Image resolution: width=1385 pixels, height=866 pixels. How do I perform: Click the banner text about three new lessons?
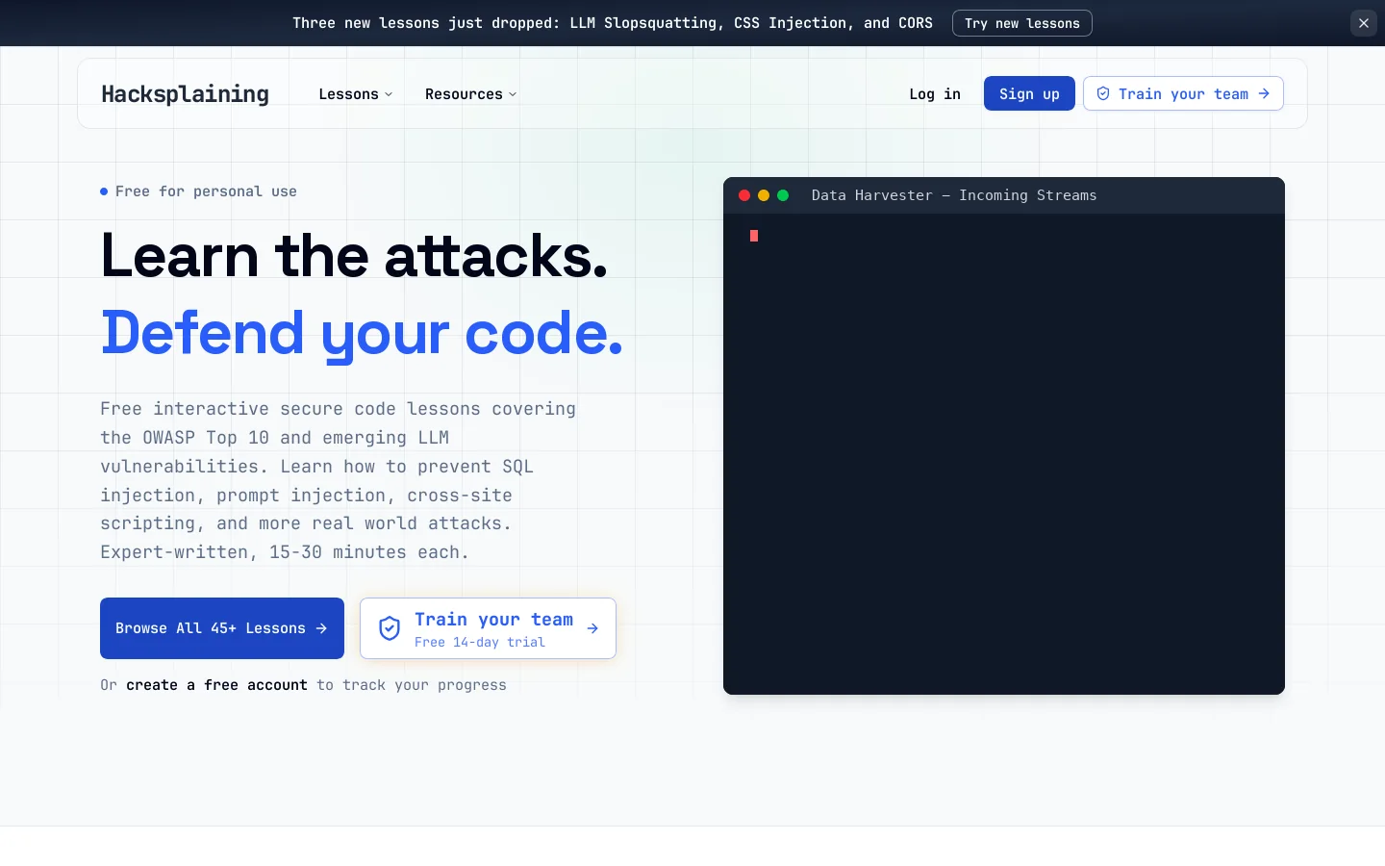coord(613,23)
